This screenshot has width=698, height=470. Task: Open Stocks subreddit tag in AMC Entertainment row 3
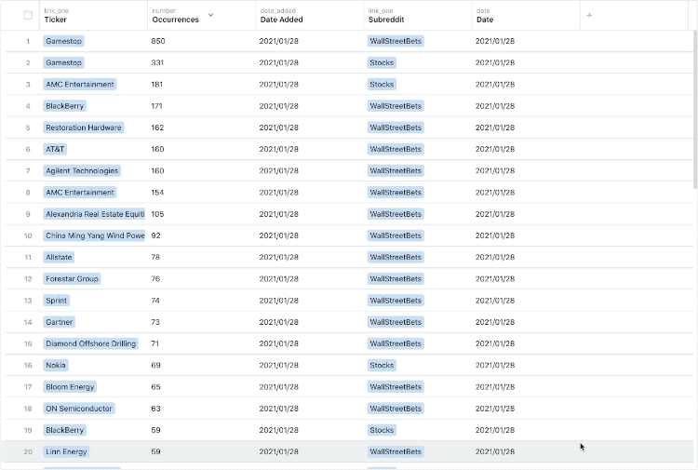[x=382, y=84]
